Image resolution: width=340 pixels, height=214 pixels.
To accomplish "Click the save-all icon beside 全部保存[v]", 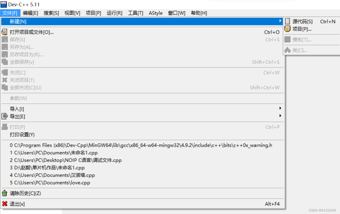I will 4,62.
